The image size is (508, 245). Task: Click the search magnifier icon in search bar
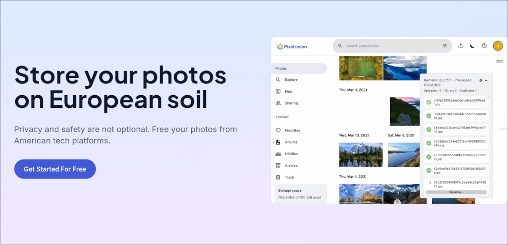click(340, 46)
